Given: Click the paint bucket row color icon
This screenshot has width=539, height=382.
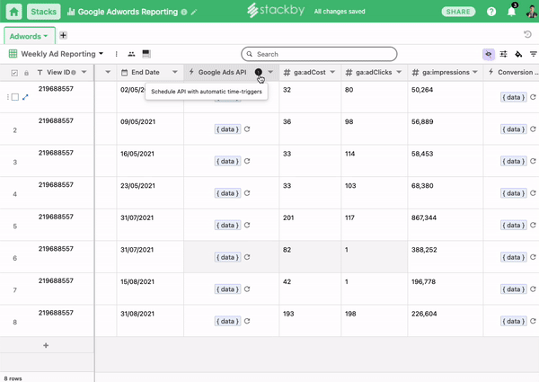Looking at the screenshot, I should 519,54.
